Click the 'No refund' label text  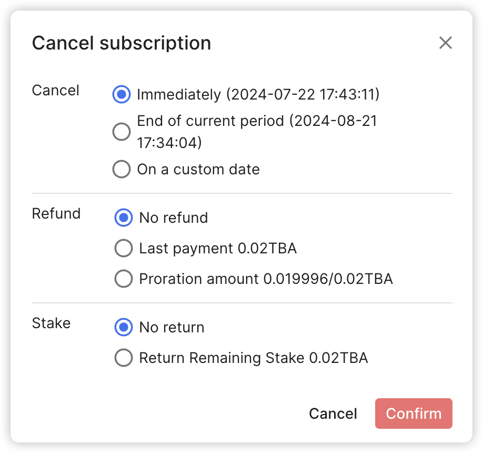point(174,218)
